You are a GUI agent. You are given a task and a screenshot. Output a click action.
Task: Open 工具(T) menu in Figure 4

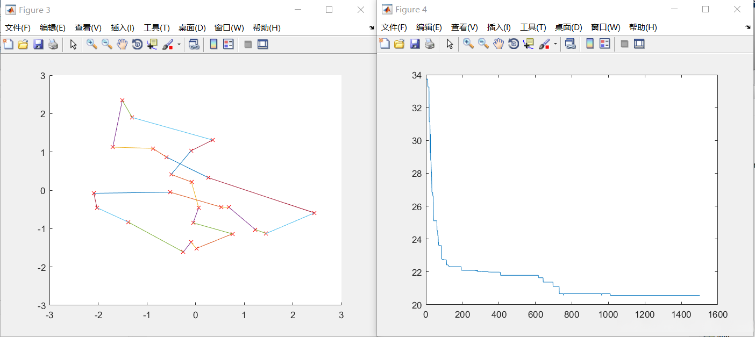tap(533, 27)
